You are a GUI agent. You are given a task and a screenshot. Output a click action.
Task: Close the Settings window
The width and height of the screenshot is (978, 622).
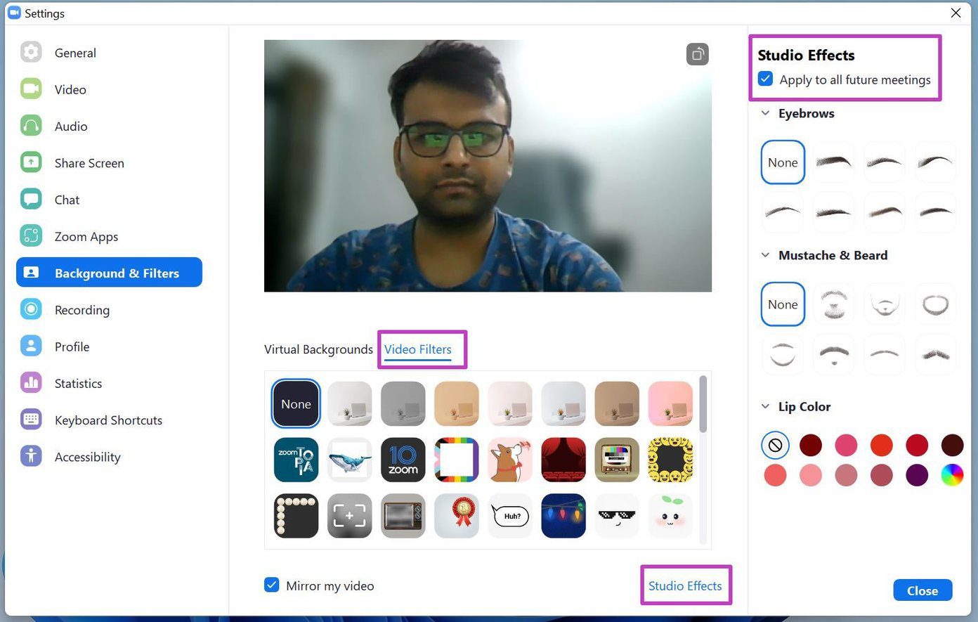[956, 13]
